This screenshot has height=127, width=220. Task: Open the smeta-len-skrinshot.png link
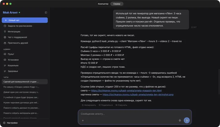[x=138, y=94]
